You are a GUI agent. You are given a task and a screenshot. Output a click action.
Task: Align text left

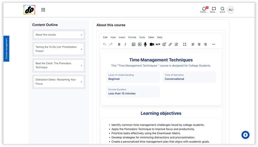tap(193, 44)
